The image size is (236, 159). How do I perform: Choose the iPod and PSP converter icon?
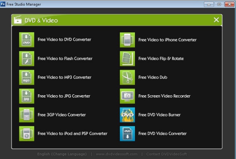coord(27,133)
